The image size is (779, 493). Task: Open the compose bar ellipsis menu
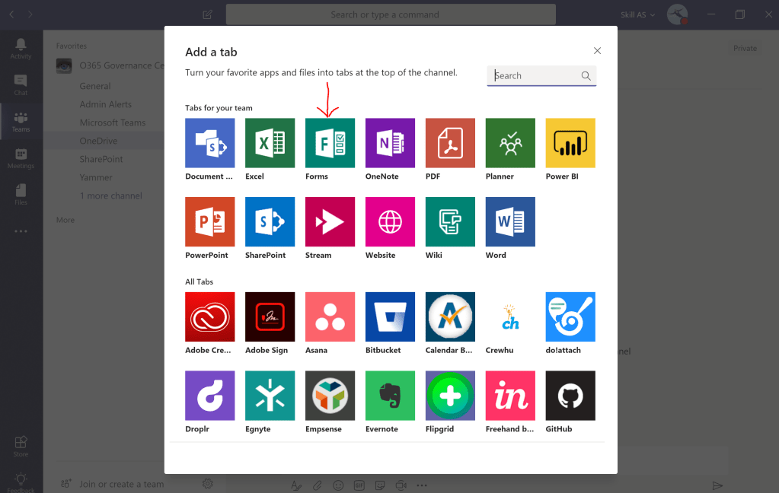coord(422,485)
